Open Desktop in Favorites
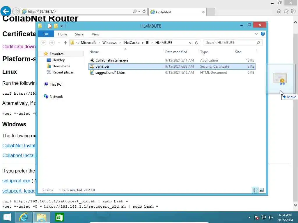The height and width of the screenshot is (223, 298). [x=59, y=60]
